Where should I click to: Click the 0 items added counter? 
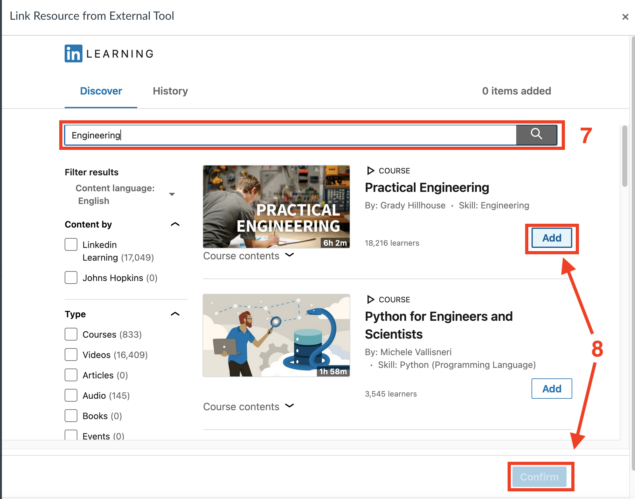[516, 91]
